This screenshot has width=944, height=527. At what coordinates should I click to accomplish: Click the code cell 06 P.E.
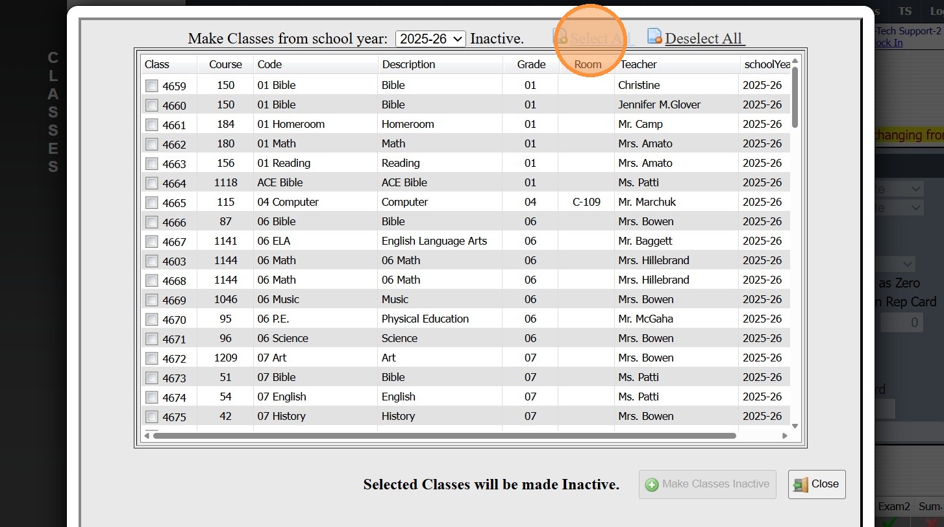(273, 319)
